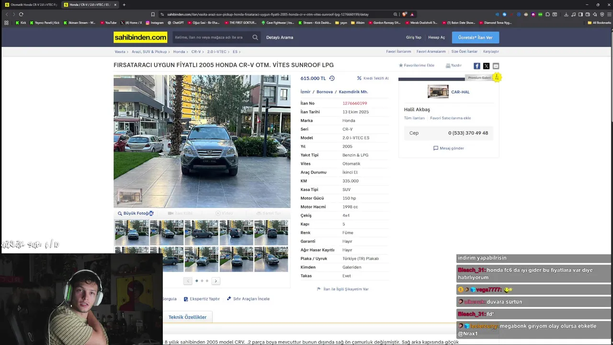613x345 pixels.
Task: Open Detaylı Arama advanced search
Action: (x=280, y=37)
